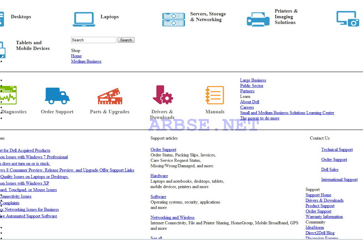Open the Large Business link
This screenshot has width=363, height=240.
253,80
